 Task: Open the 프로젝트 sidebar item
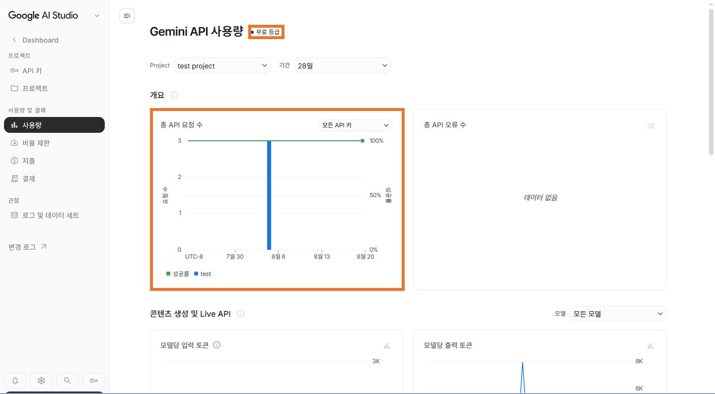pyautogui.click(x=54, y=88)
